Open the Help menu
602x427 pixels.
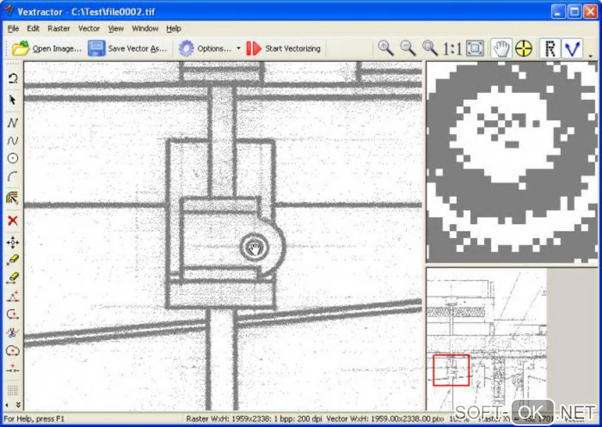click(174, 28)
